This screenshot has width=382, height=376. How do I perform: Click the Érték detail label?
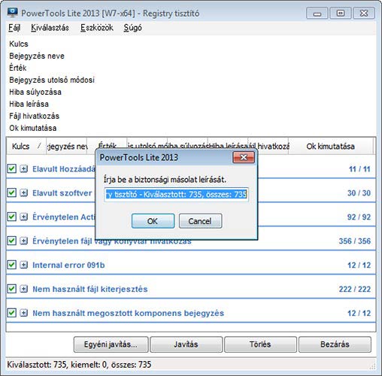click(x=18, y=68)
